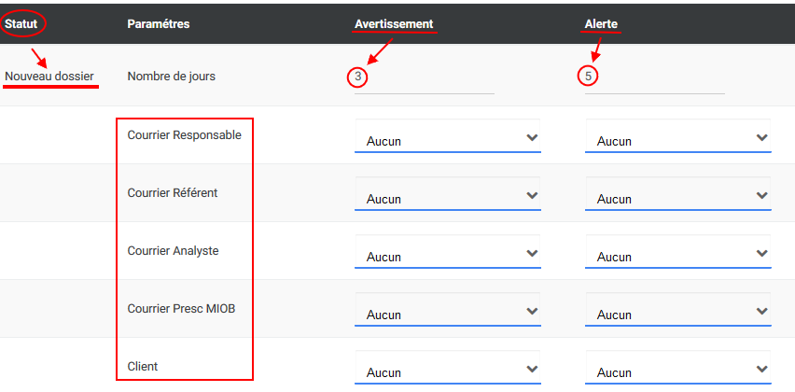
Task: Open Courrier Responsable Alerte dropdown
Action: pyautogui.click(x=677, y=135)
